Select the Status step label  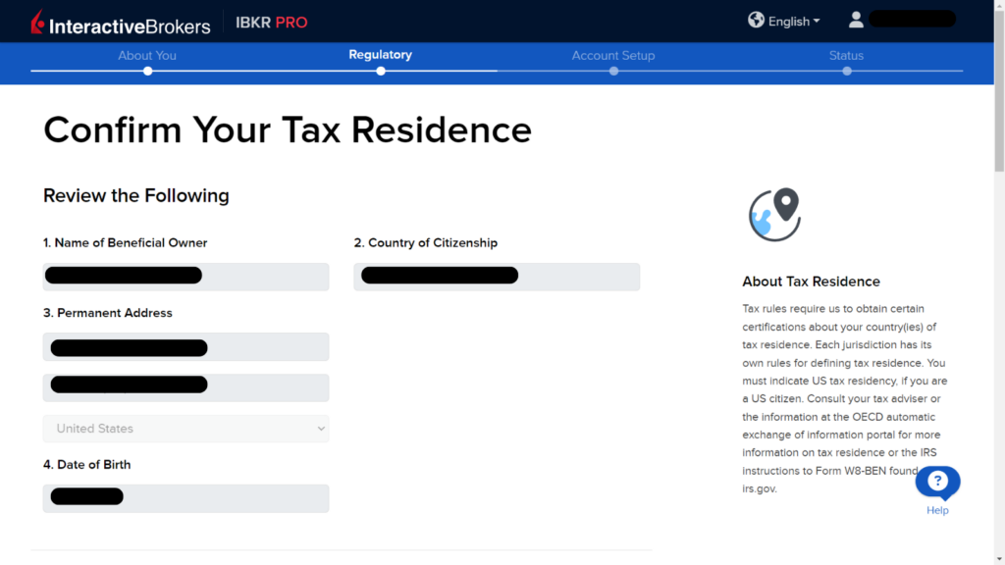coord(846,55)
